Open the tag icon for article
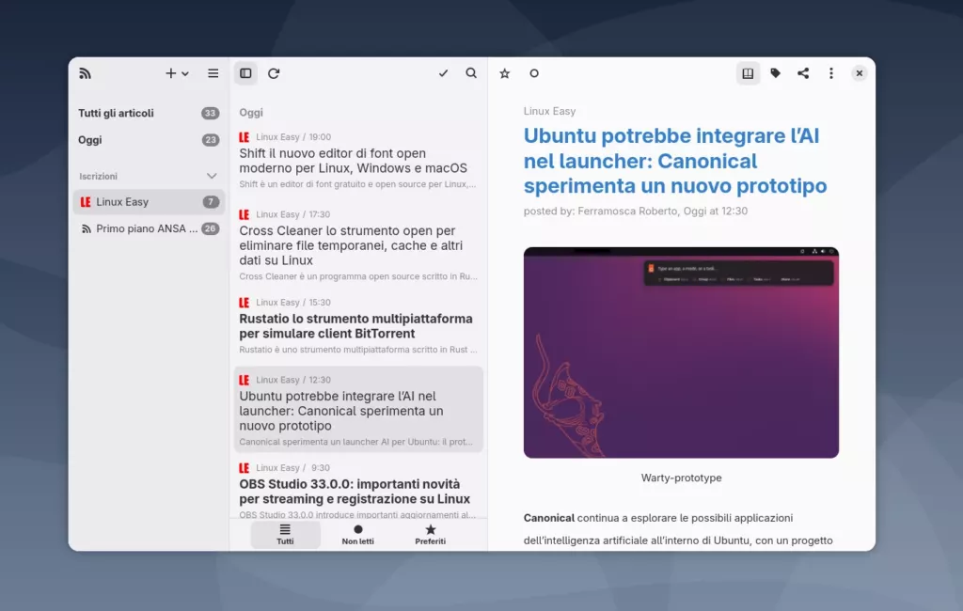 [x=776, y=73]
